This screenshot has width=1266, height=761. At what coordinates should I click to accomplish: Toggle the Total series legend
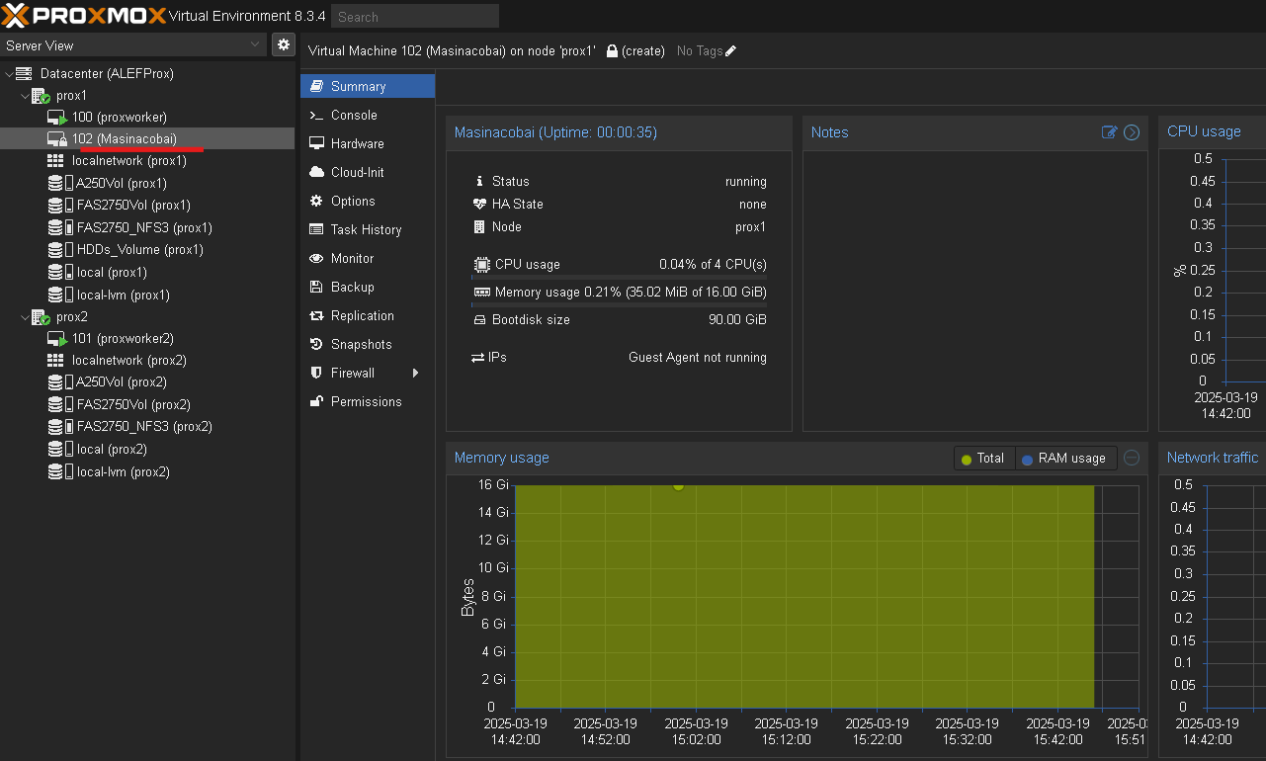click(984, 459)
